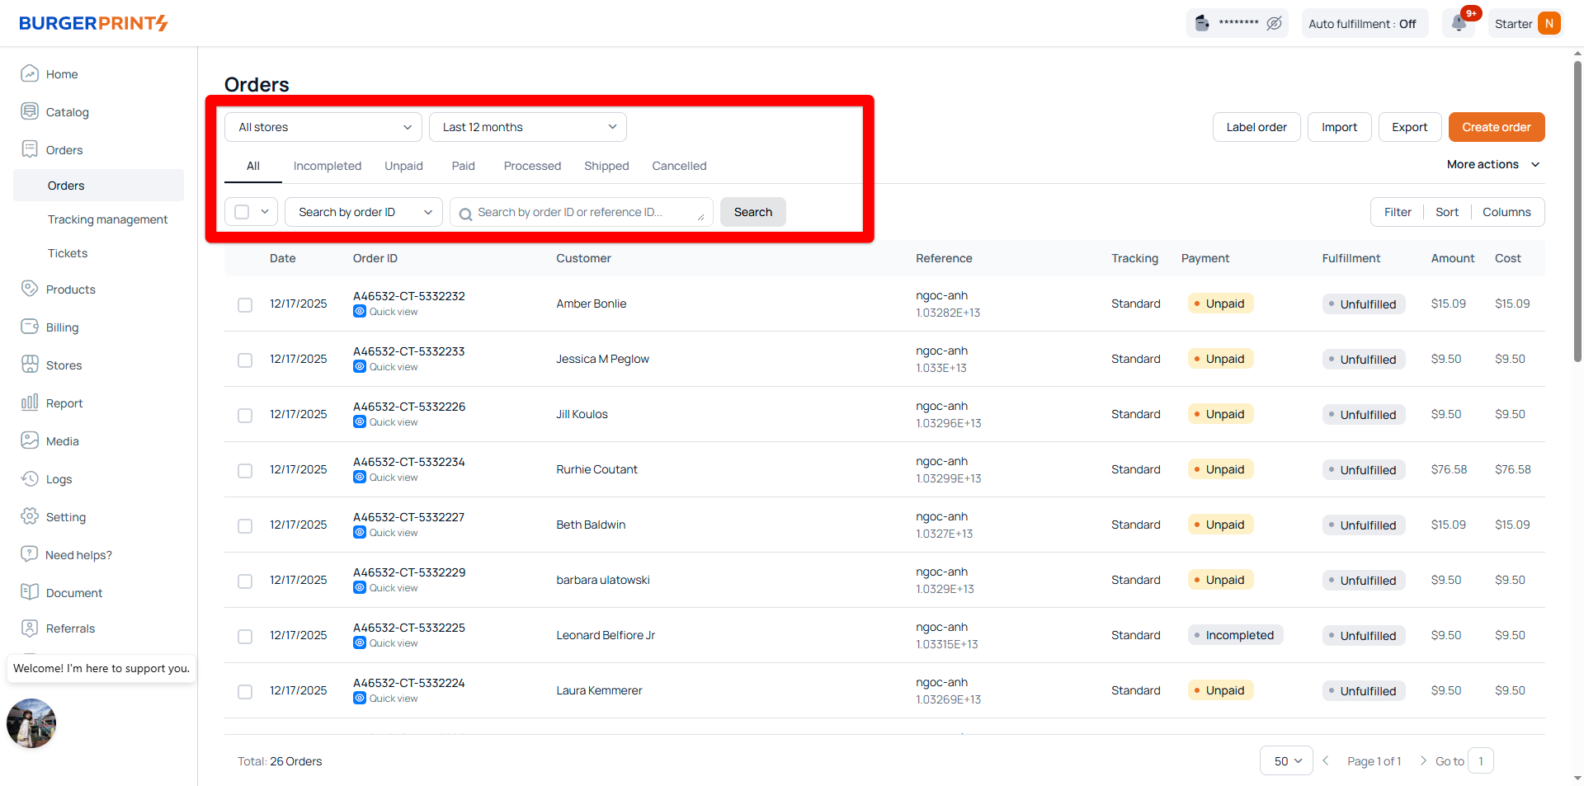
Task: Switch to the Shipped tab
Action: tap(606, 166)
